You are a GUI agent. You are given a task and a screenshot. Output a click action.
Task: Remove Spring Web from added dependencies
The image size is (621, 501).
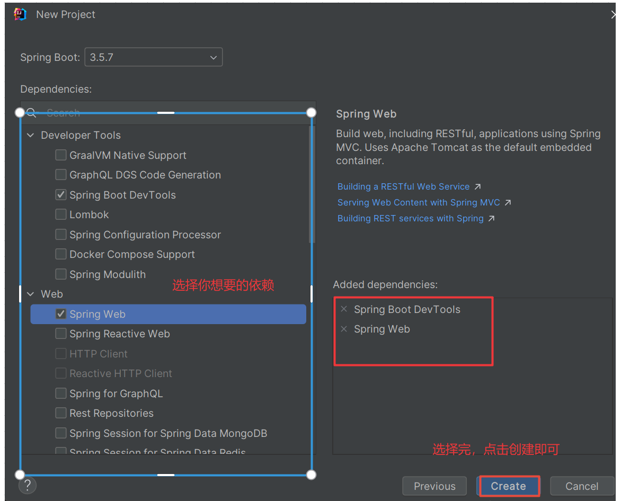tap(344, 329)
